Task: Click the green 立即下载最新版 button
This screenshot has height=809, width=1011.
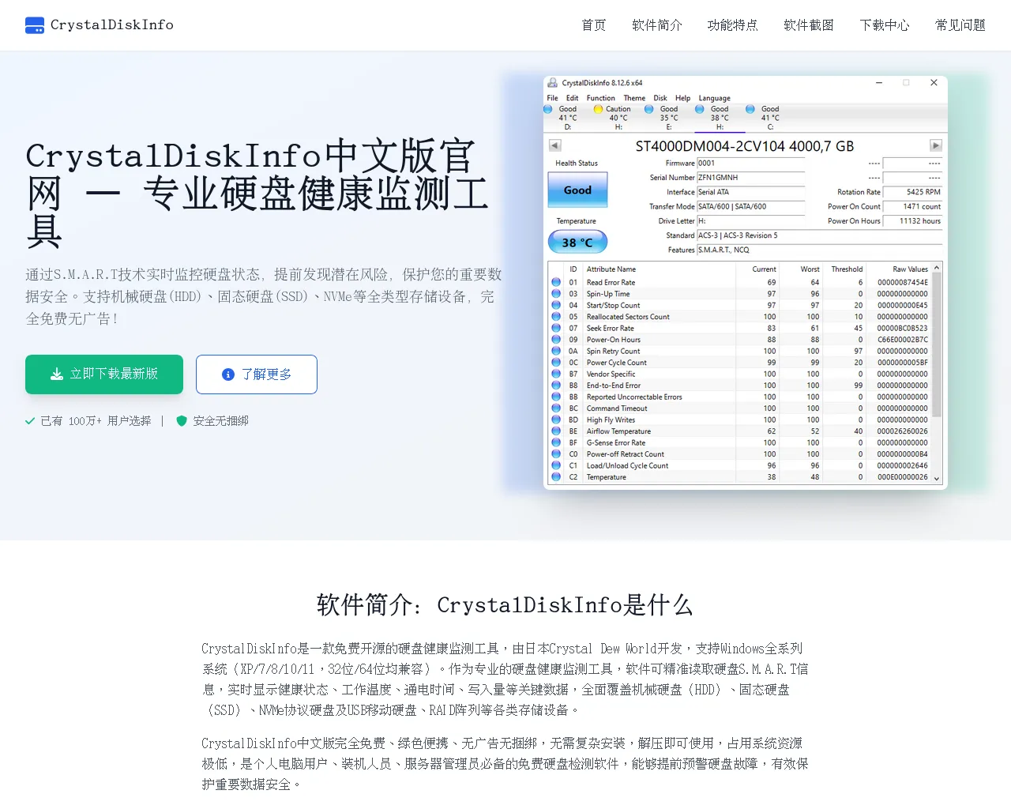Action: coord(104,374)
